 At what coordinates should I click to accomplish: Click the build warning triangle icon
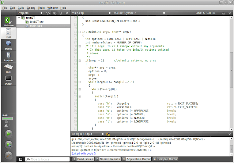(6, 125)
